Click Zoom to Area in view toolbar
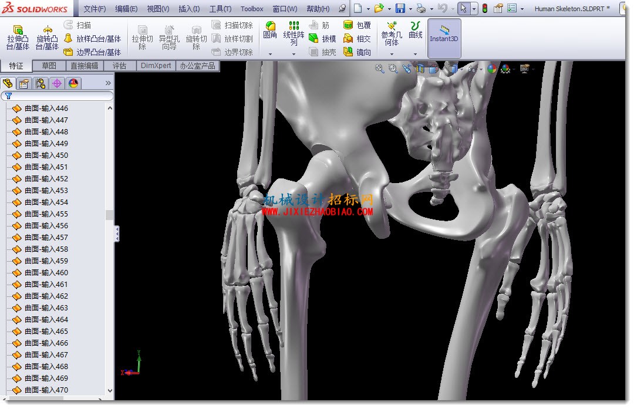634x409 pixels. (393, 69)
